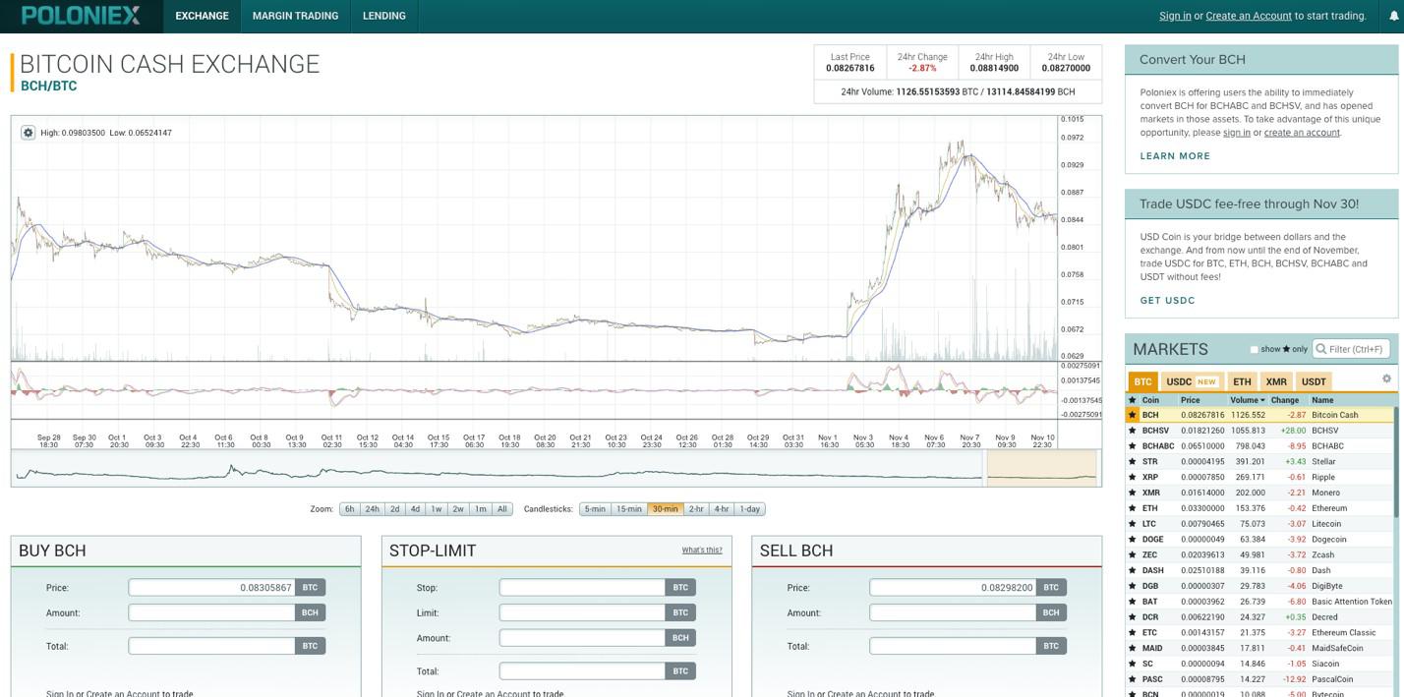
Task: Set chart zoom to All
Action: click(x=501, y=509)
